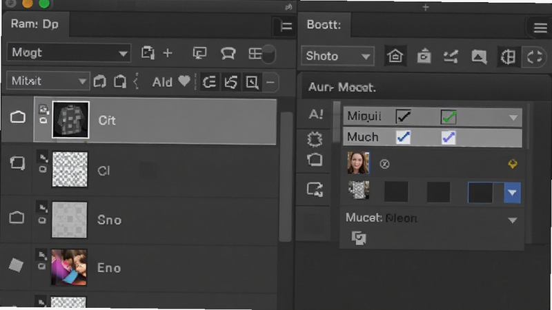Click the plus add icon beside Mugt
This screenshot has width=552, height=310.
pyautogui.click(x=168, y=53)
